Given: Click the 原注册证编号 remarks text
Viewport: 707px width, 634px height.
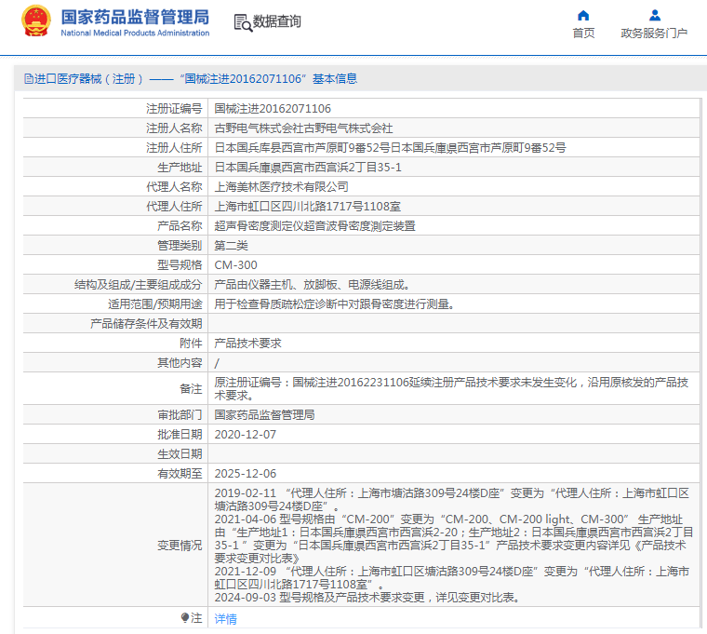Looking at the screenshot, I should tap(451, 388).
